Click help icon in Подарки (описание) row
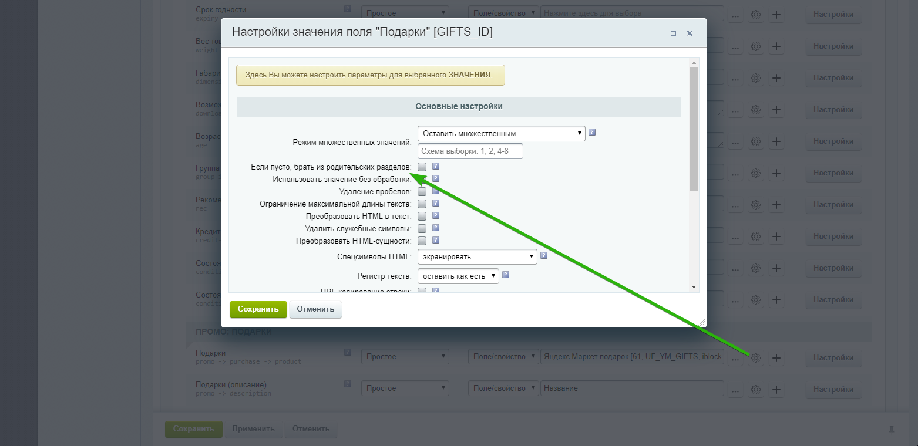918x446 pixels. point(348,384)
